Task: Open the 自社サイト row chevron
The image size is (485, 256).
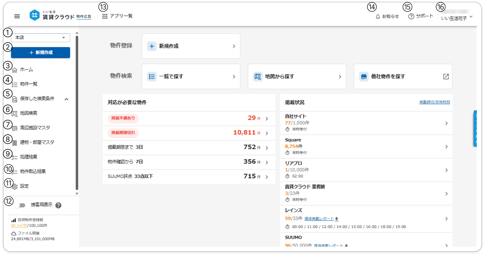Action: coord(447,123)
